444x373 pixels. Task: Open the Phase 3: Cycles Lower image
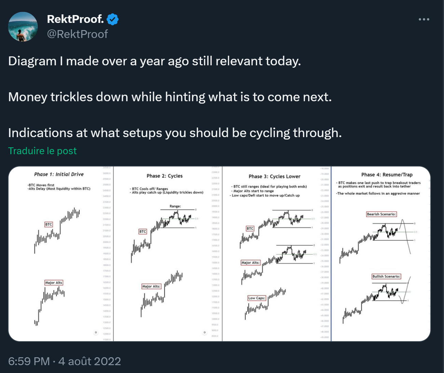tap(277, 254)
